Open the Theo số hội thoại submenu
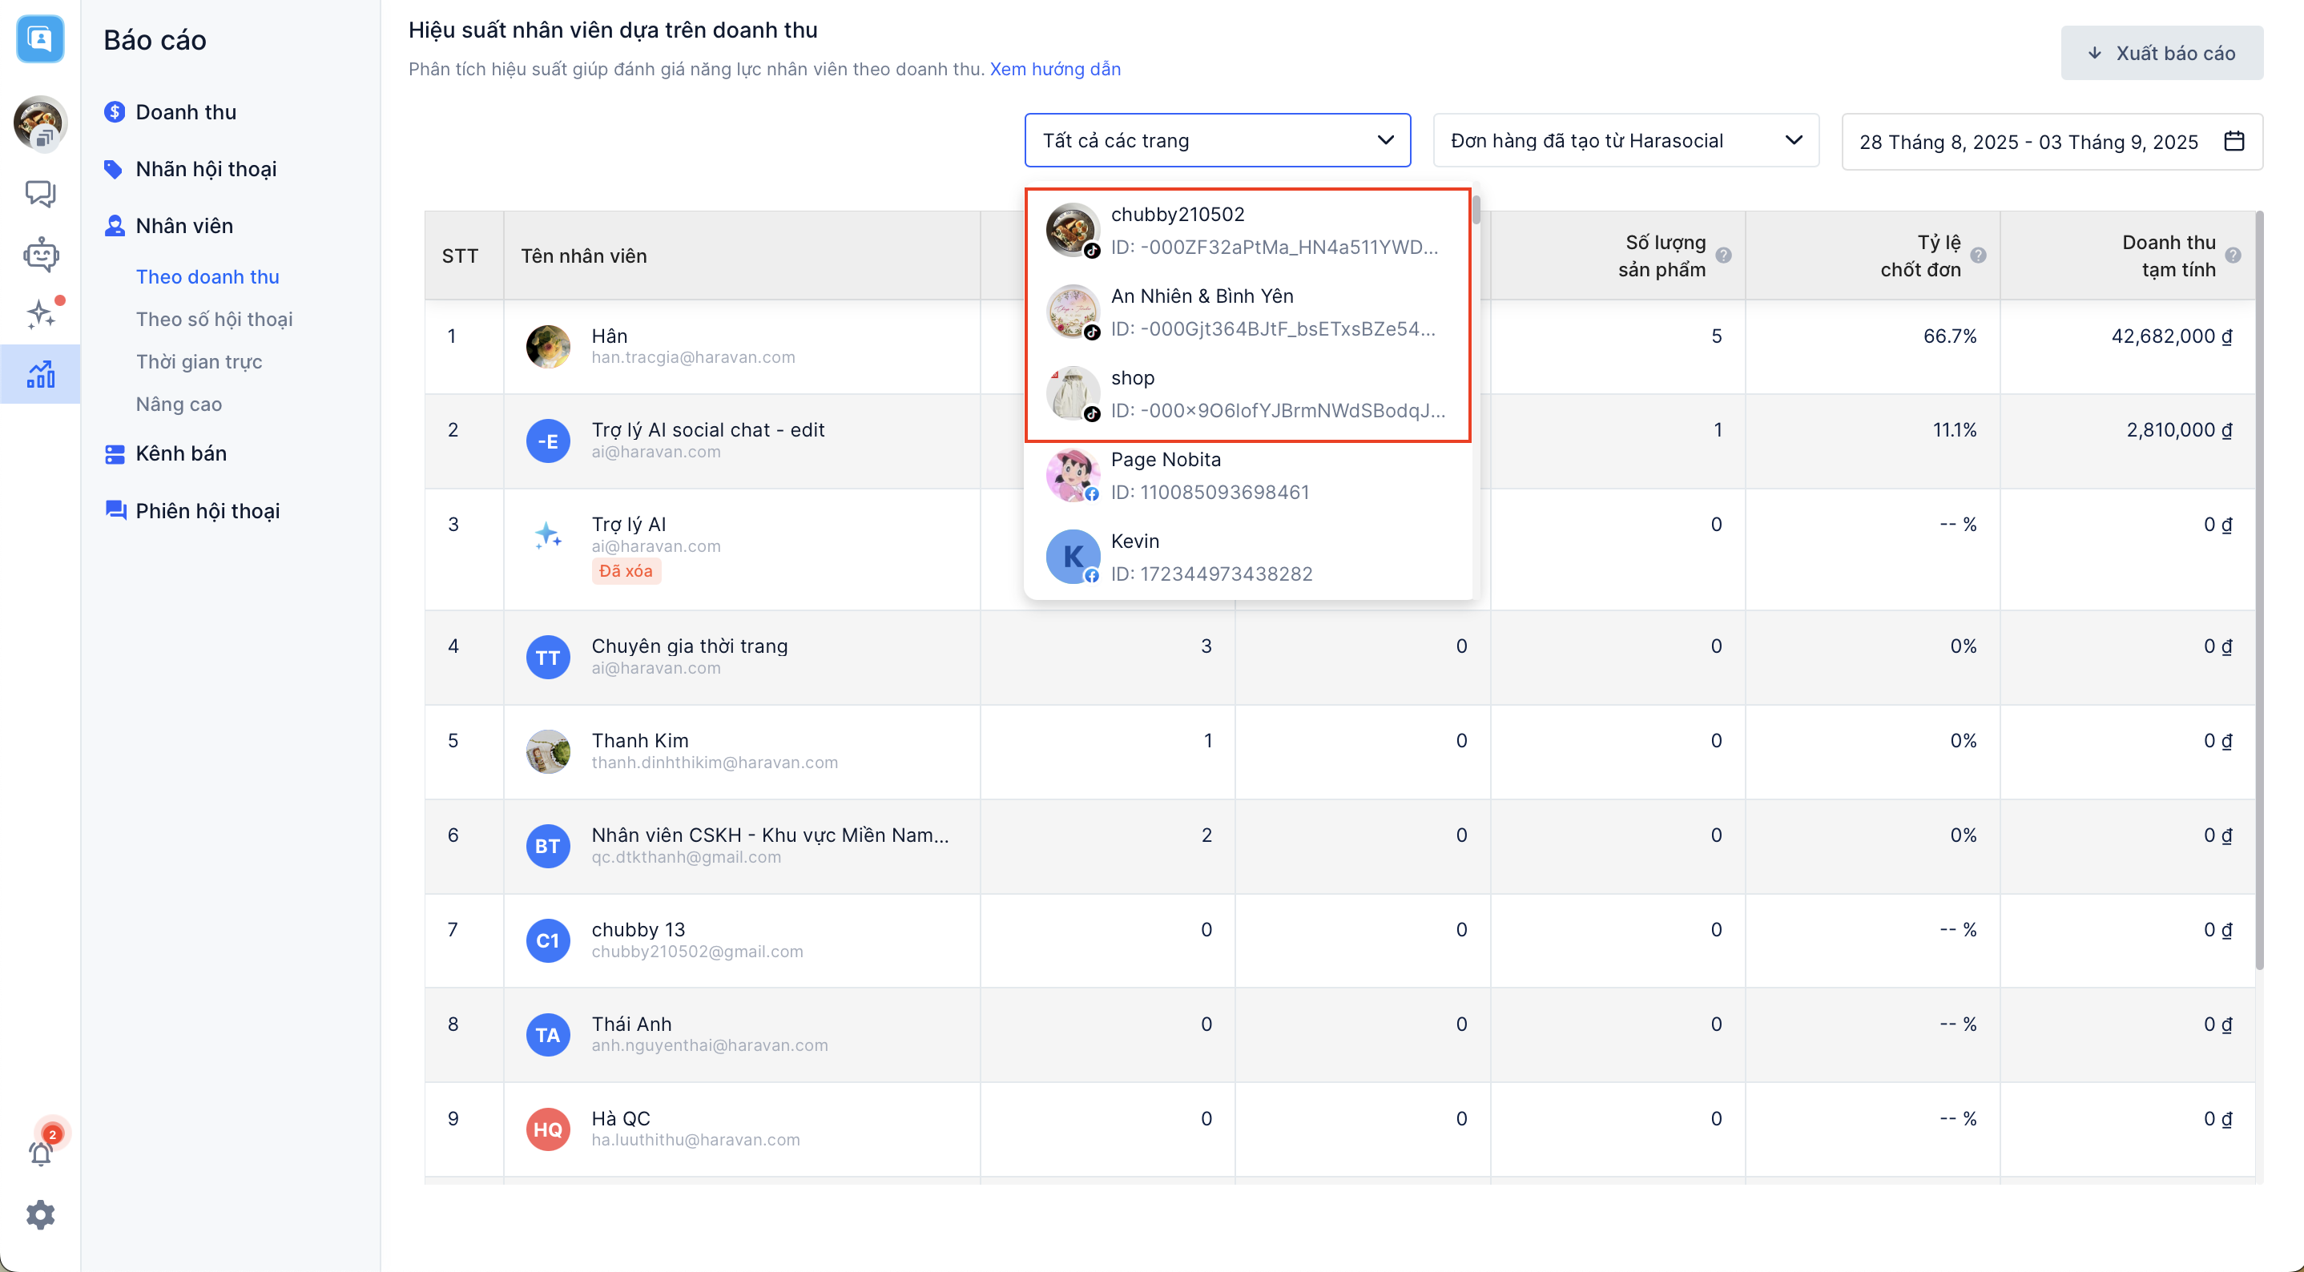 pos(214,320)
